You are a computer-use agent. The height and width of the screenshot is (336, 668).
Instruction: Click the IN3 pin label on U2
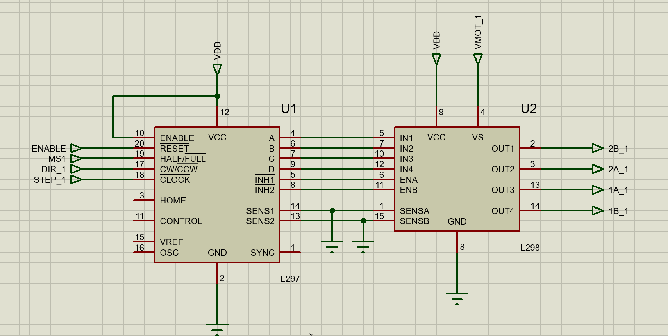[406, 159]
